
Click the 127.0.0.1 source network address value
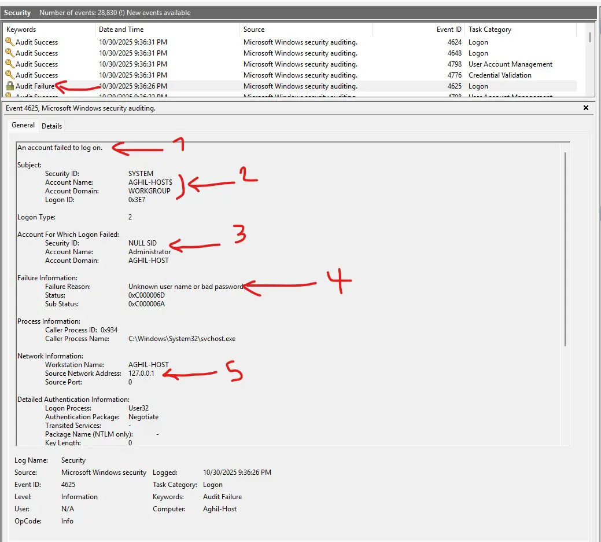[141, 373]
